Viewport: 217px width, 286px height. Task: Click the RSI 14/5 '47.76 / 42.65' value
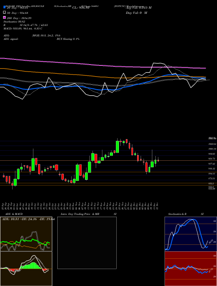[39, 25]
